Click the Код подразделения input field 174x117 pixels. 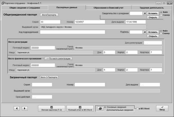pyautogui.click(x=73, y=32)
